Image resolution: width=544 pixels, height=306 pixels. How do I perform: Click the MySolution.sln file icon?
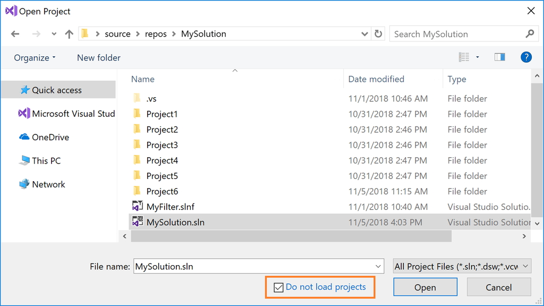click(138, 222)
